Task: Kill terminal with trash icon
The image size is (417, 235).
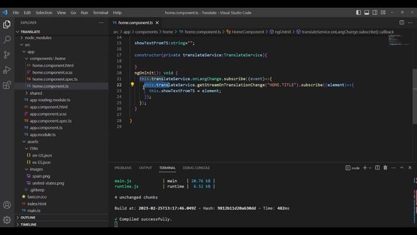Action: (385, 168)
